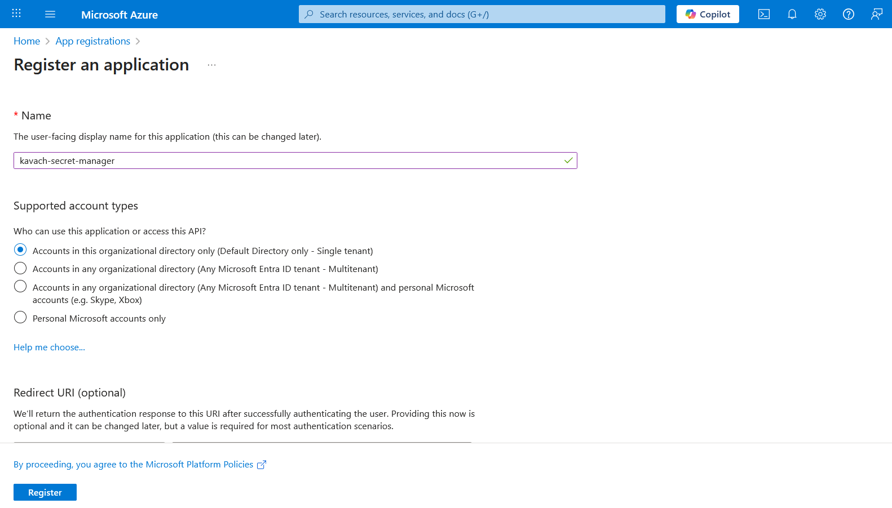Viewport: 892px width, 508px height.
Task: Click the Redirect URI (optional) heading
Action: (x=69, y=393)
